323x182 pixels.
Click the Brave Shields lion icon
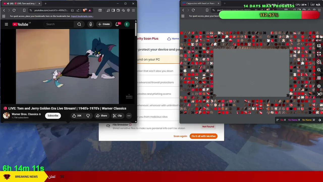(x=84, y=10)
